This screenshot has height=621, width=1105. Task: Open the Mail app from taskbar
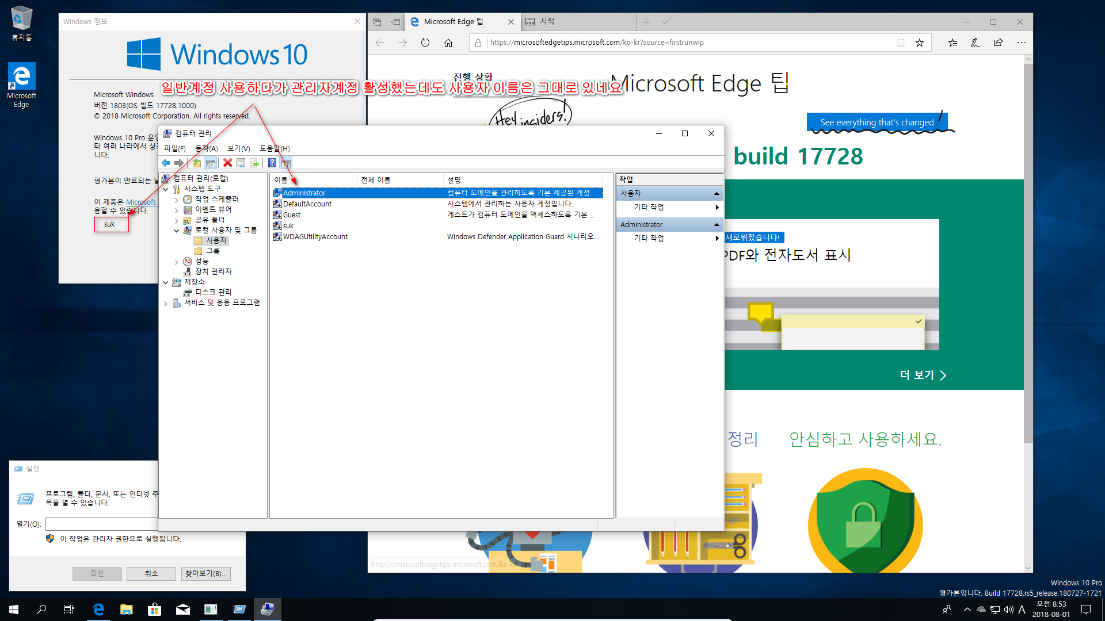[x=182, y=609]
